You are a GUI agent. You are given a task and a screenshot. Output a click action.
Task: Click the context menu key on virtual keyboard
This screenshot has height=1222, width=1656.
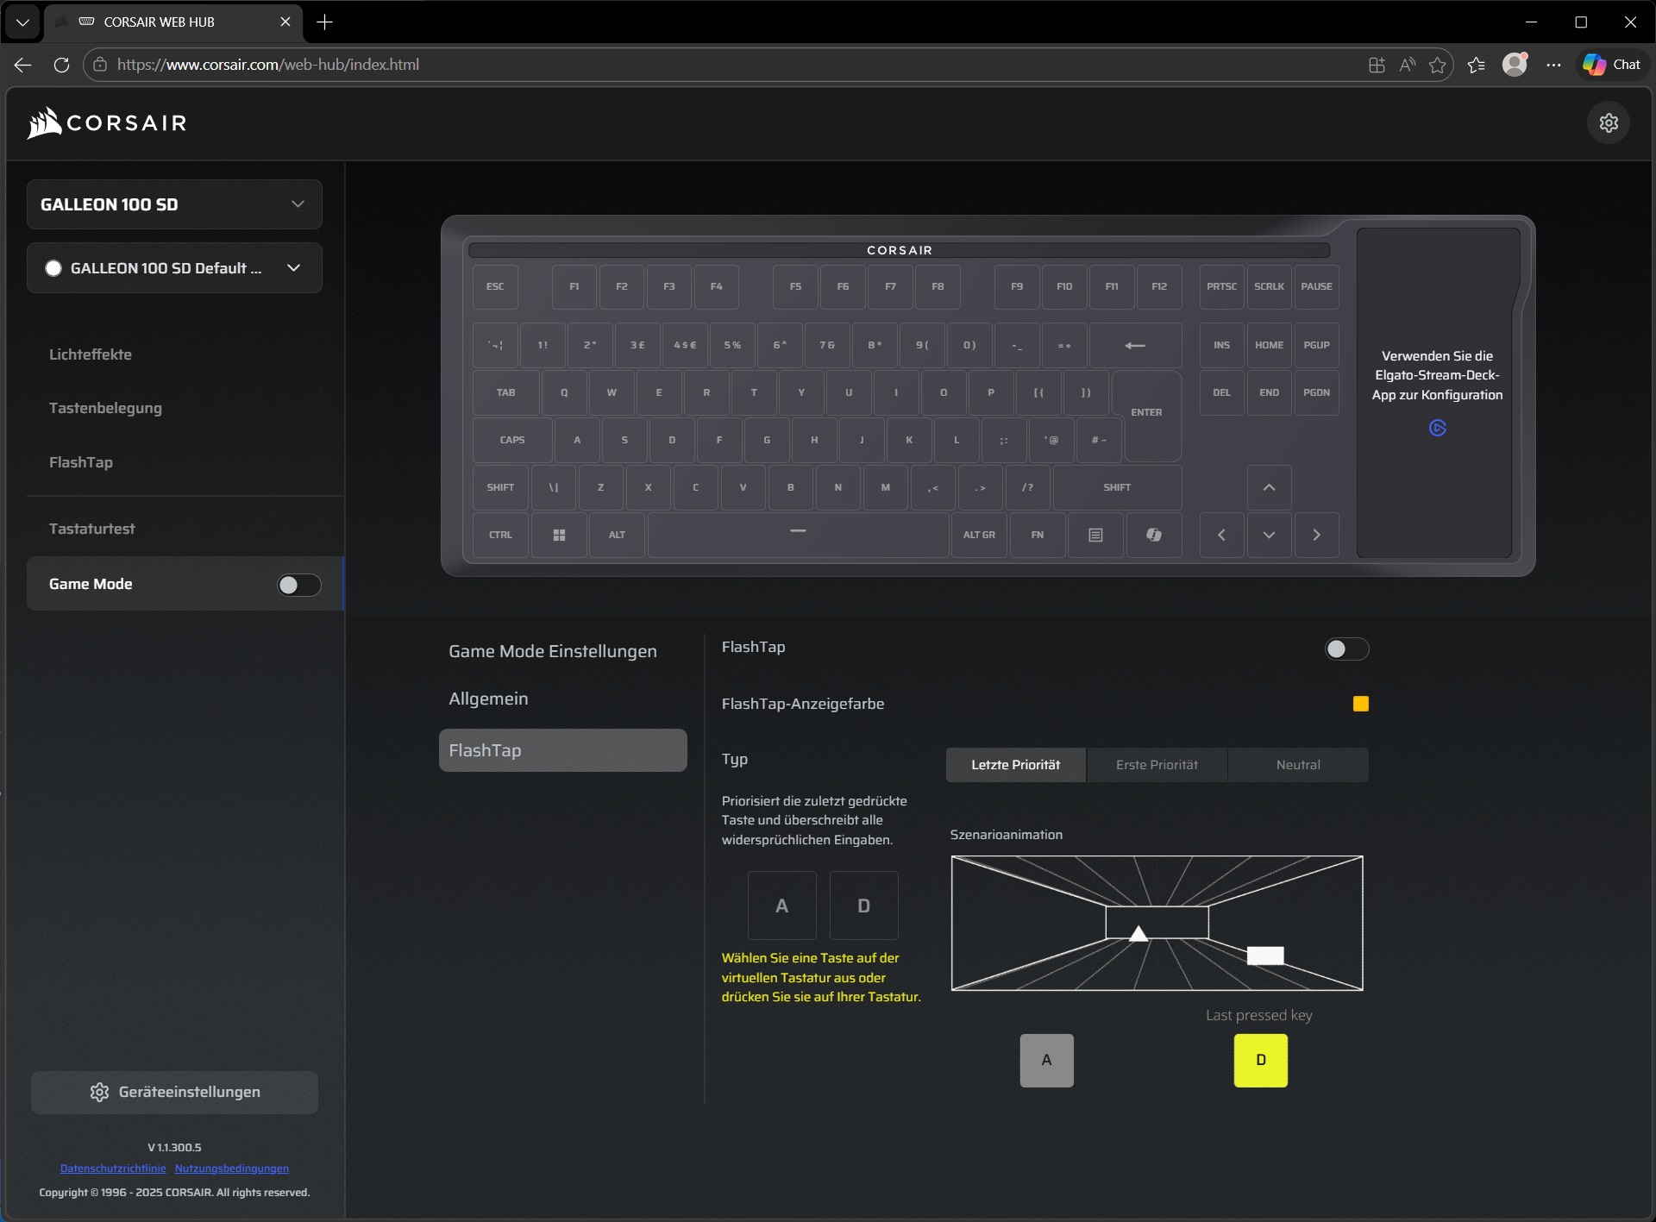coord(1095,535)
